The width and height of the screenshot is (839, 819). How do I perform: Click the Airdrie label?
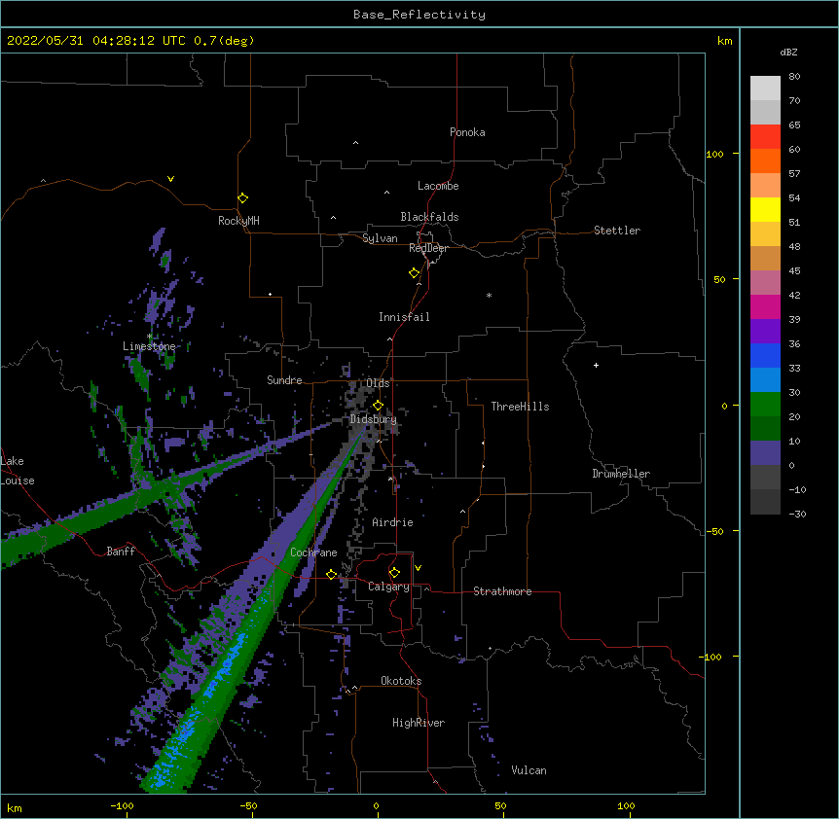point(393,522)
